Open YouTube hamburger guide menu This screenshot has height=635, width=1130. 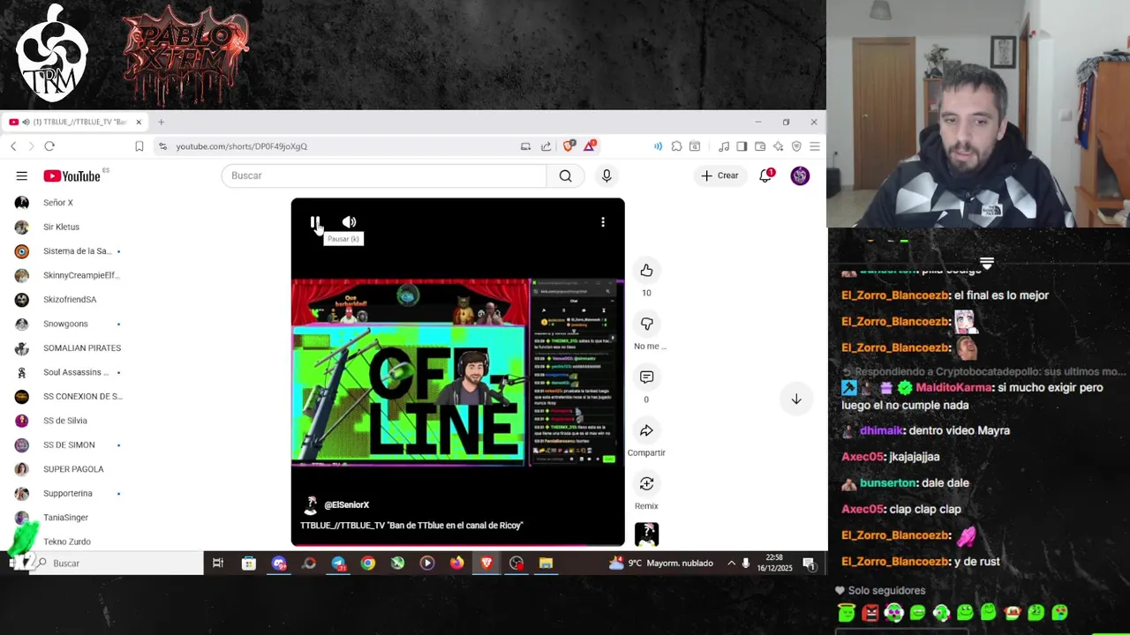21,176
